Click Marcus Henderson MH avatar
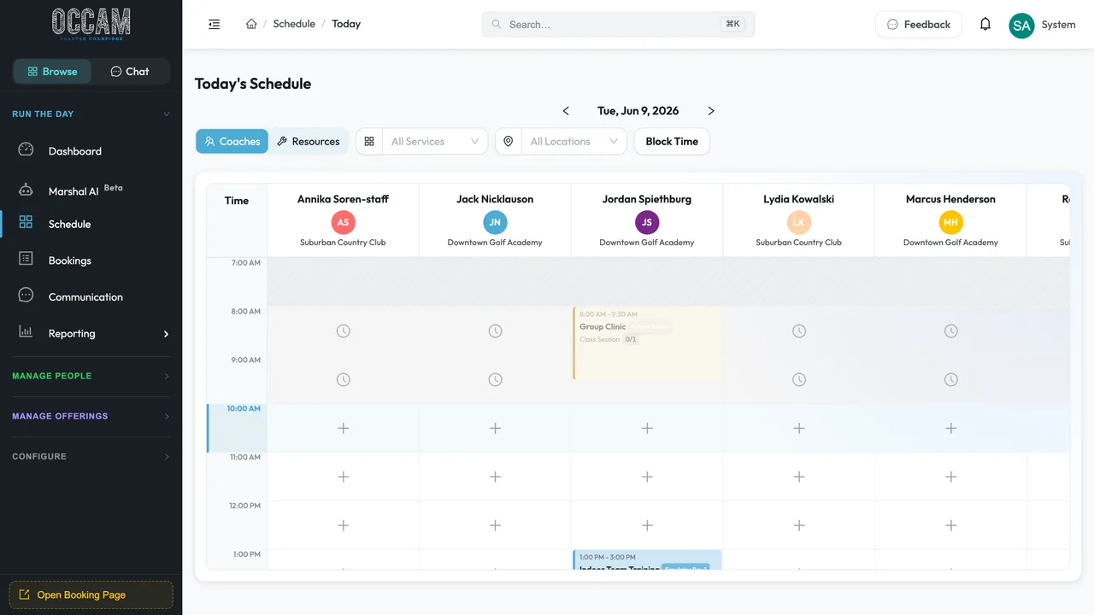The image size is (1094, 615). [951, 222]
